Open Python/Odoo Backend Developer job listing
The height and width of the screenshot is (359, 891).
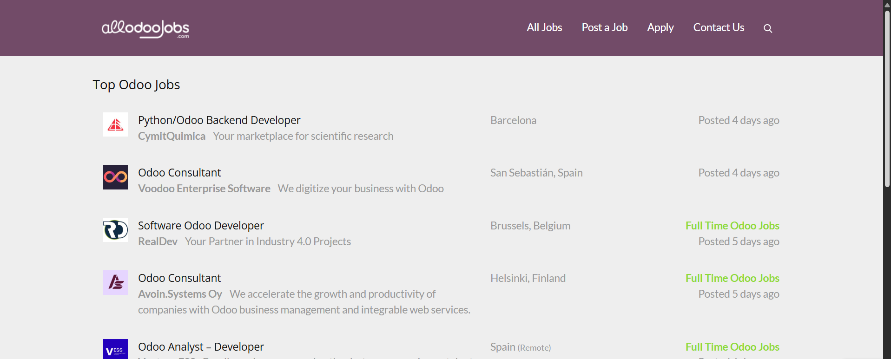click(x=219, y=120)
